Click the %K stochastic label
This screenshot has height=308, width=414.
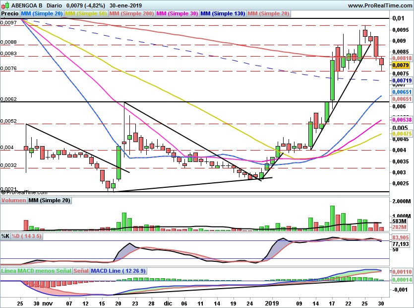click(x=5, y=235)
